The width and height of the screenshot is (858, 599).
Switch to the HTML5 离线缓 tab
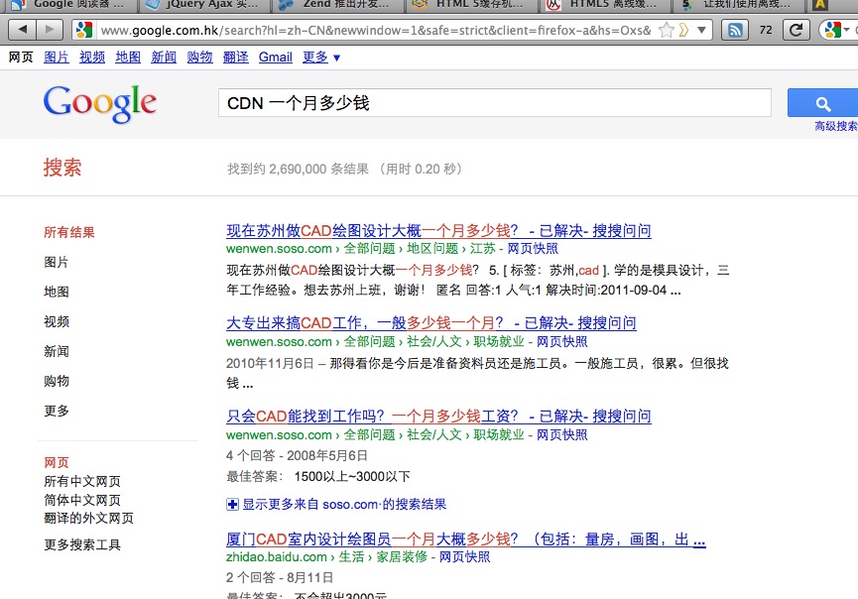[x=605, y=5]
